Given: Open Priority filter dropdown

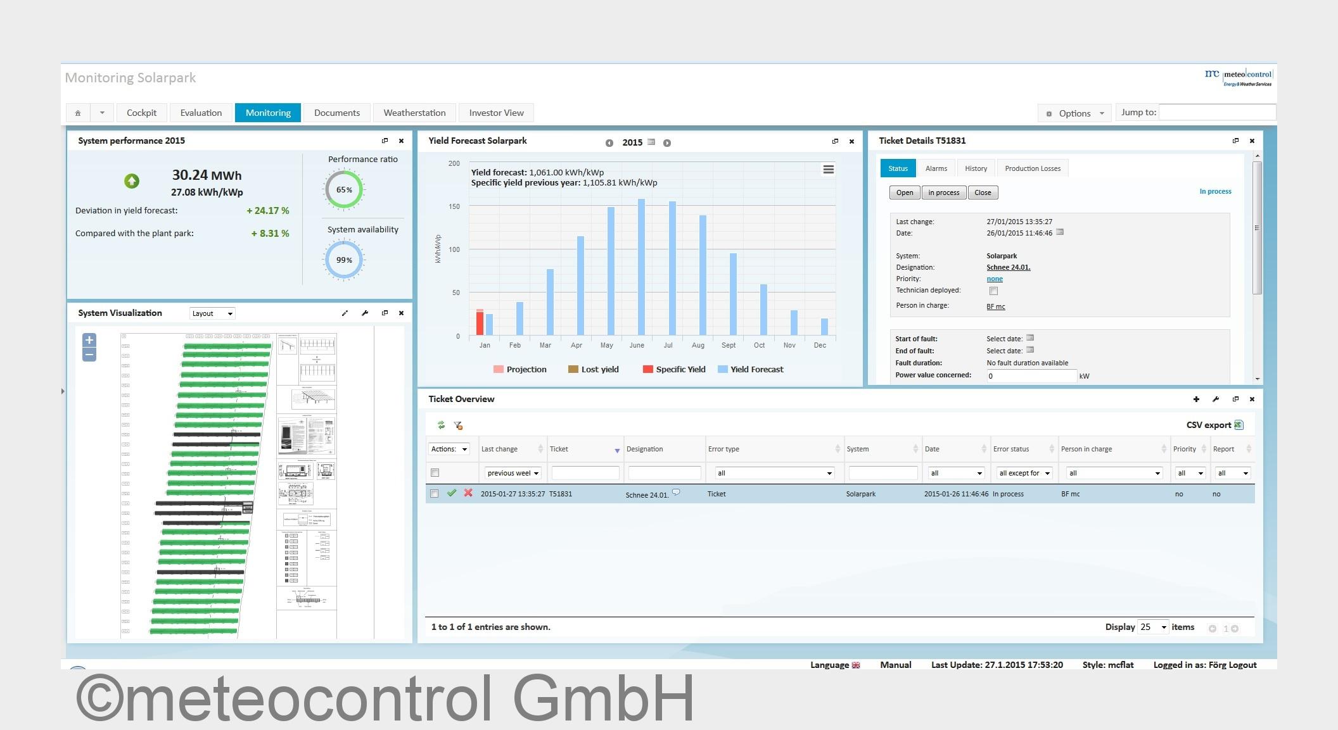Looking at the screenshot, I should coord(1190,473).
